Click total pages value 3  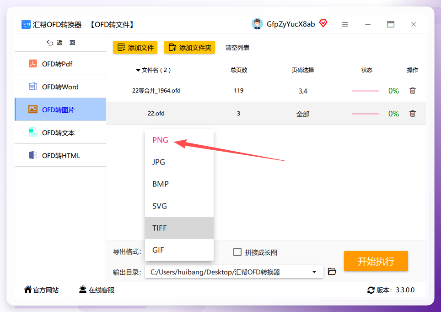[238, 114]
